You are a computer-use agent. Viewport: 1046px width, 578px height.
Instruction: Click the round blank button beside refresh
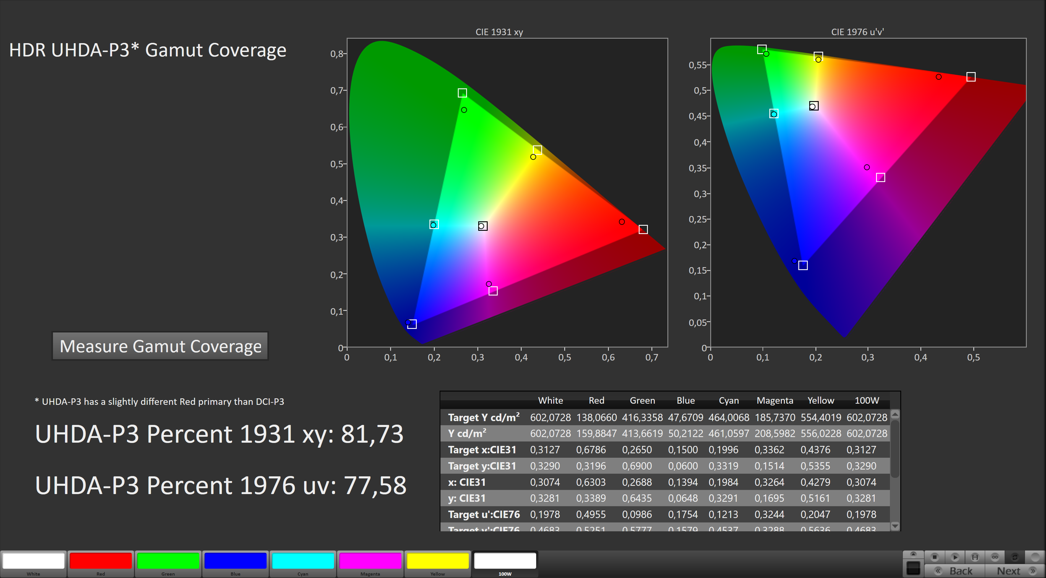[1035, 557]
